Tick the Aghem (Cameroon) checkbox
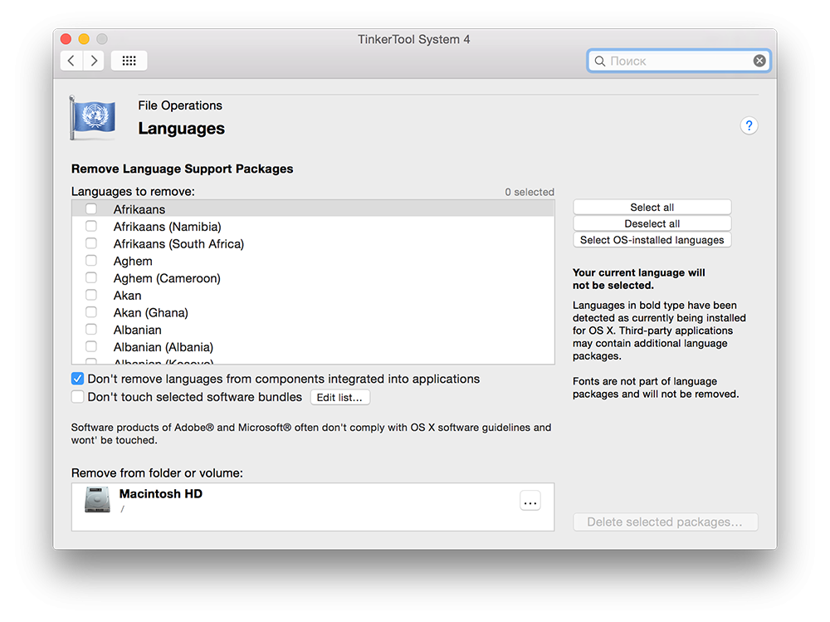Image resolution: width=830 pixels, height=622 pixels. (91, 277)
